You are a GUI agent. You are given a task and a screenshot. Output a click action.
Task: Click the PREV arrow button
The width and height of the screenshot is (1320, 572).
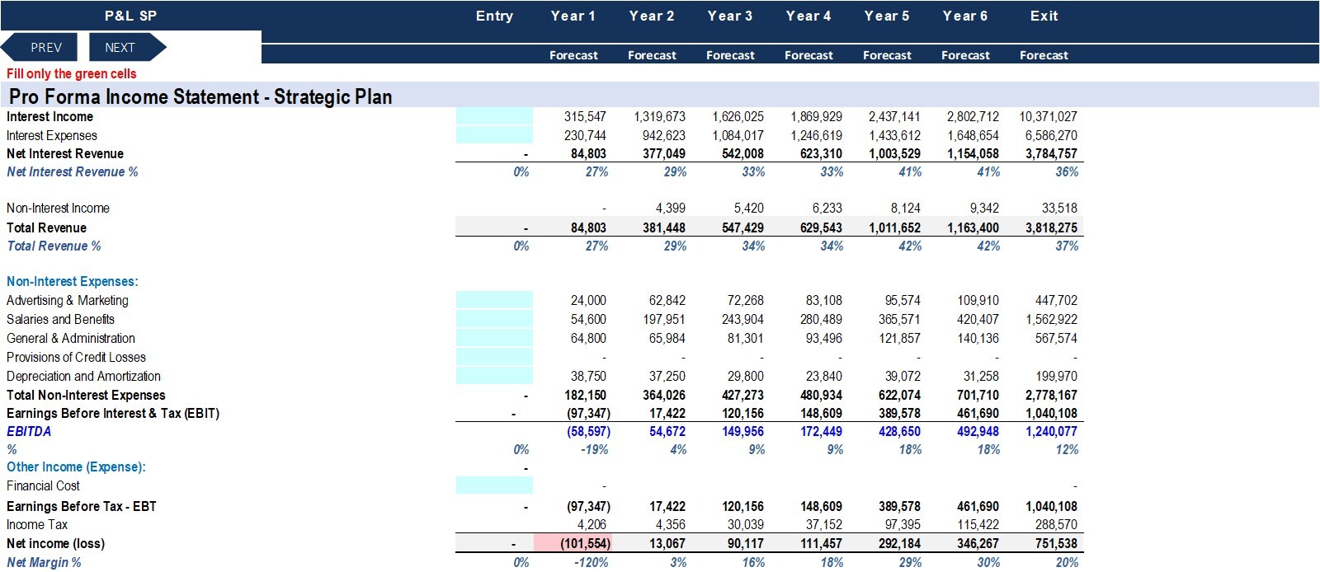(40, 47)
